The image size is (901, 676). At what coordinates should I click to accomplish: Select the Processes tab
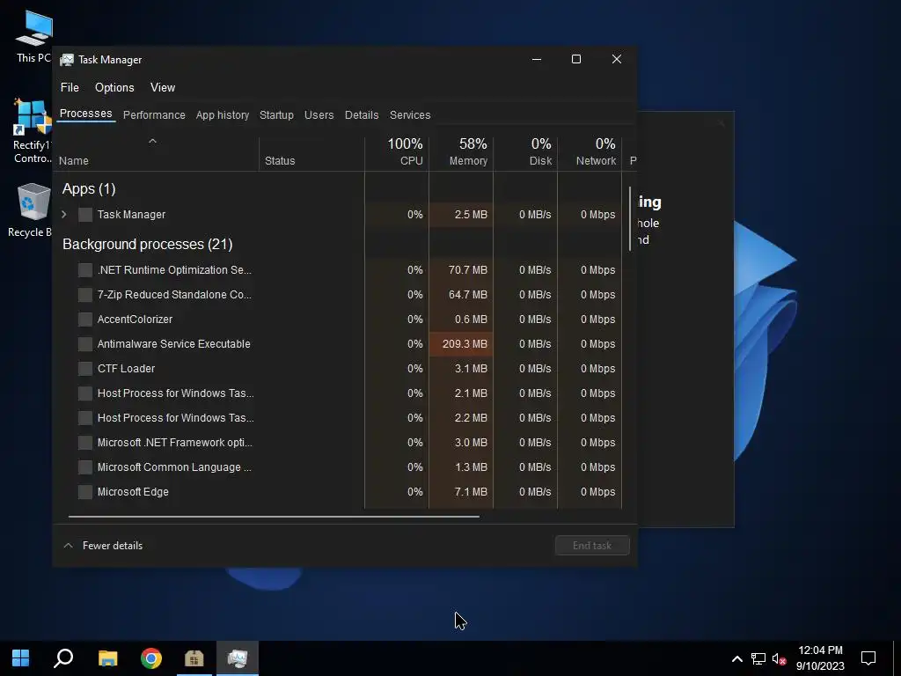(x=85, y=114)
